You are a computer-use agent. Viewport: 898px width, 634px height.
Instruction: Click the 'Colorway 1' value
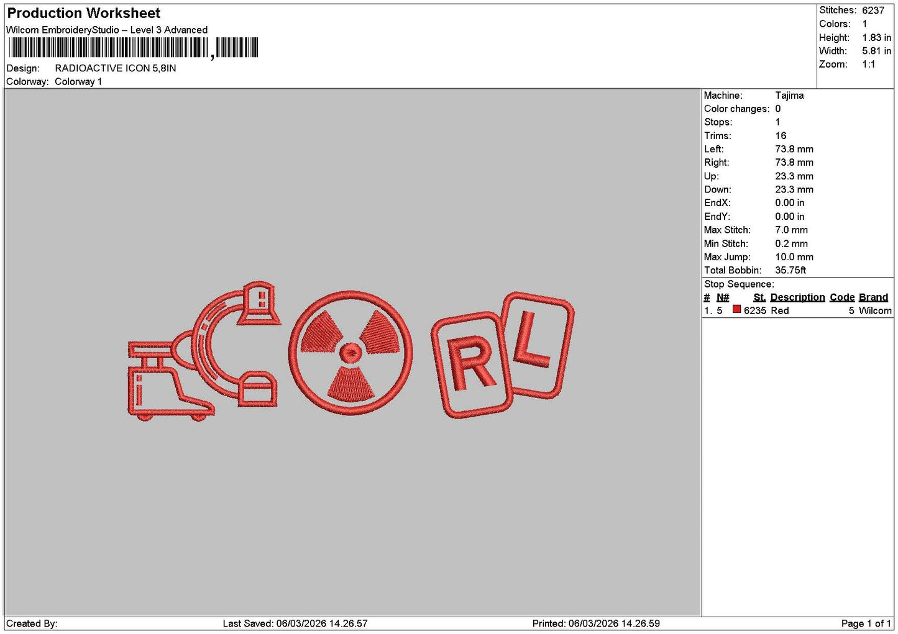coord(78,82)
